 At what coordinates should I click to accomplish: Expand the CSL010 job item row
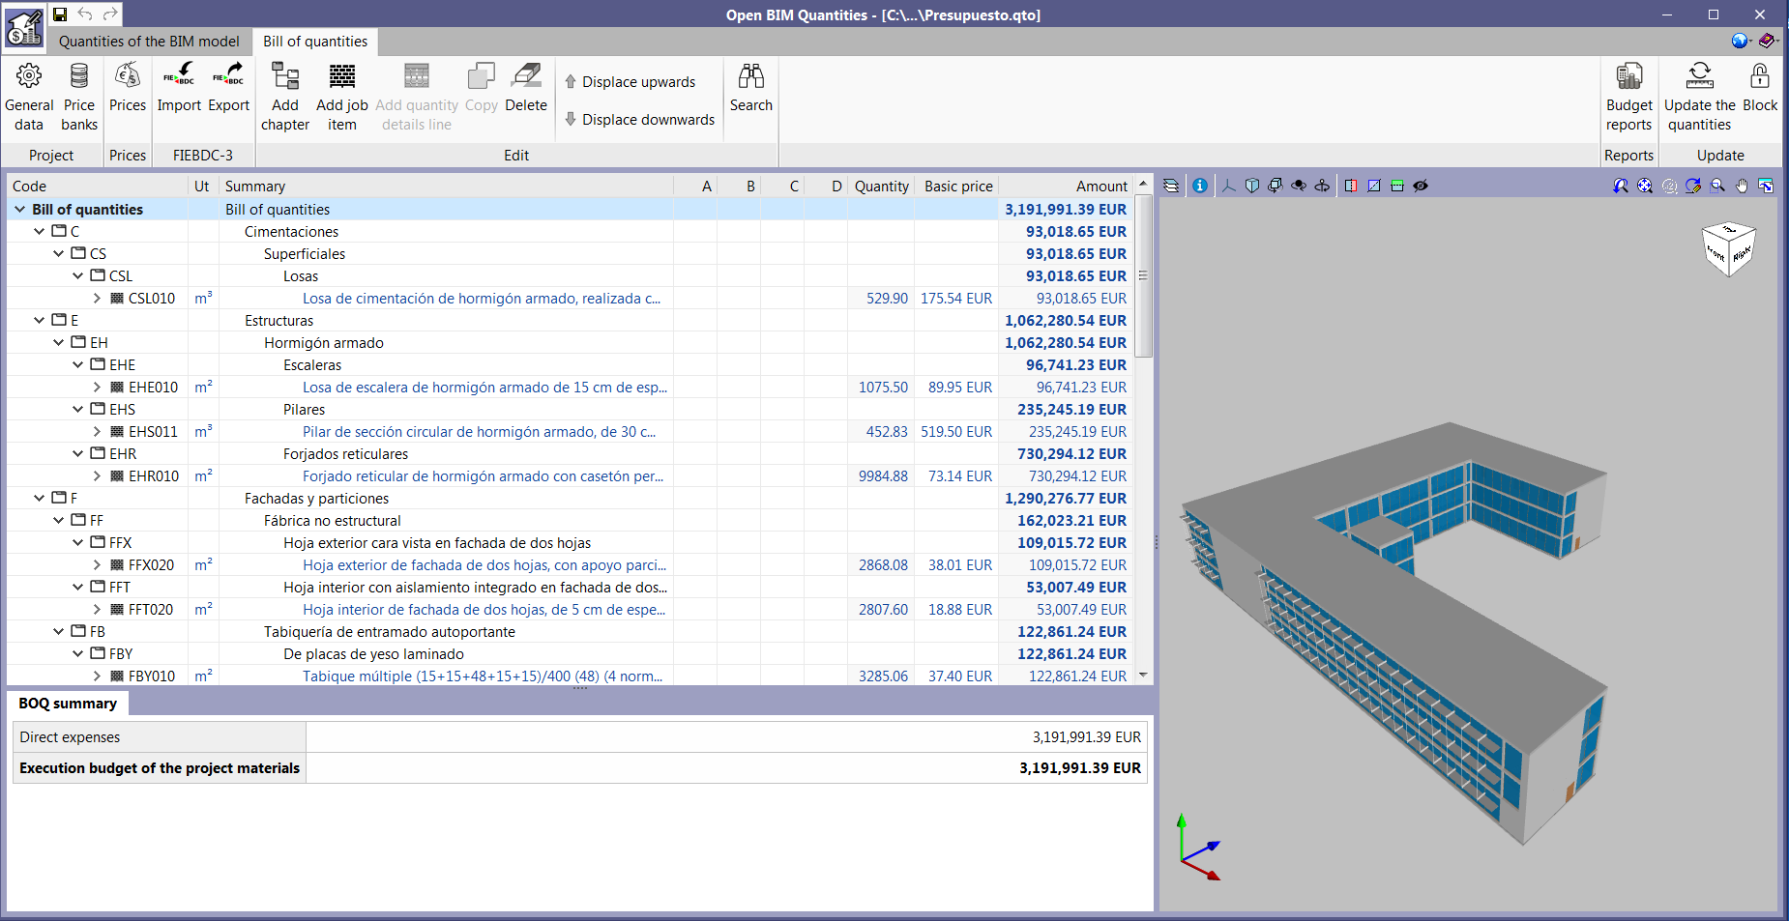(97, 298)
